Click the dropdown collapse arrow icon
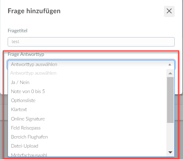Image resolution: width=183 pixels, height=159 pixels. 170,65
